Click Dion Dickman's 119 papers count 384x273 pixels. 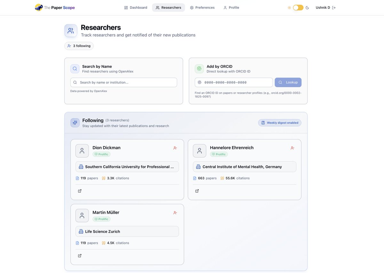click(x=87, y=178)
